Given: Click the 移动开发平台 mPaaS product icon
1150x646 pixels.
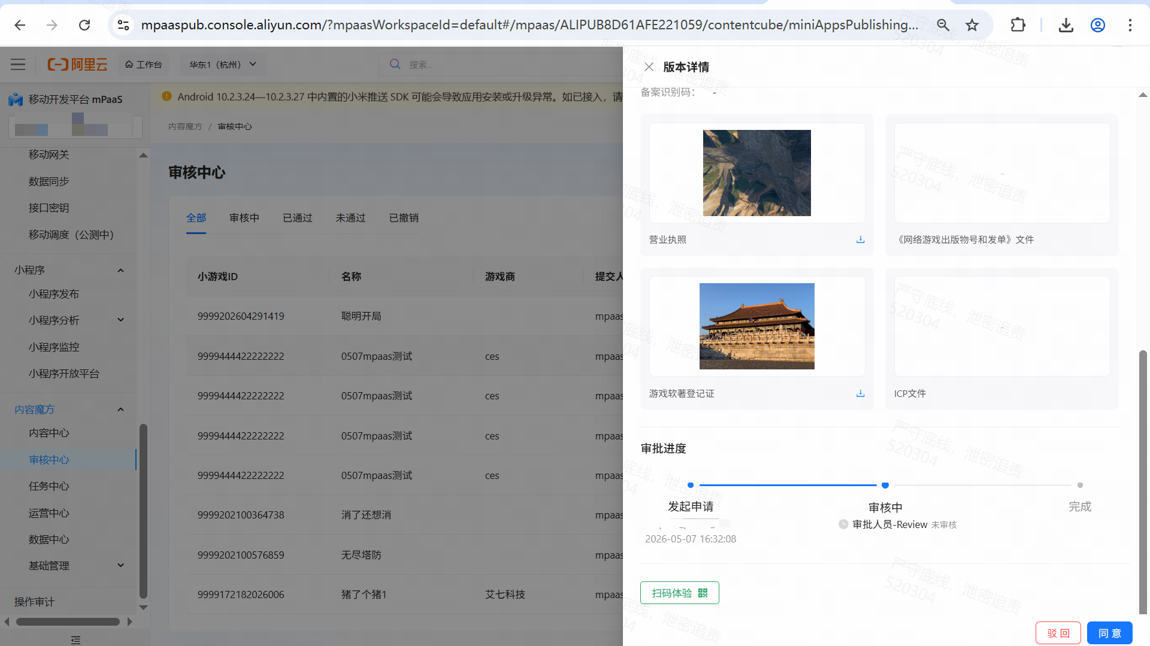Looking at the screenshot, I should (16, 99).
